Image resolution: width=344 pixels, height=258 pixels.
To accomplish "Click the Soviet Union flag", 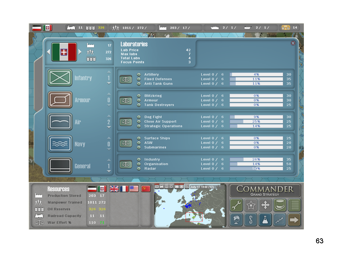I will pos(145,189).
